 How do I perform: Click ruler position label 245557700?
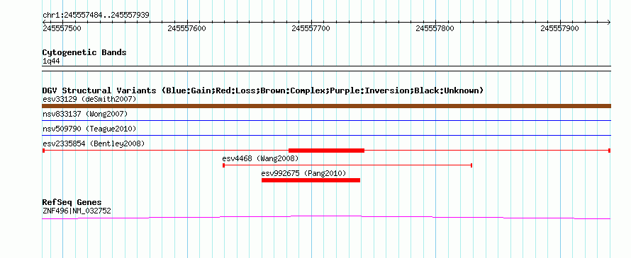click(311, 28)
